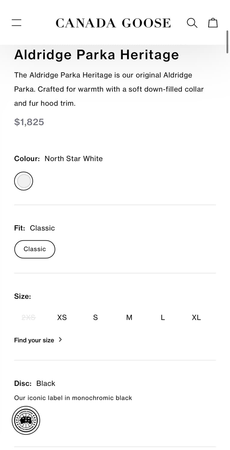Click the unavailable 2XS size
230x450 pixels.
click(x=29, y=317)
